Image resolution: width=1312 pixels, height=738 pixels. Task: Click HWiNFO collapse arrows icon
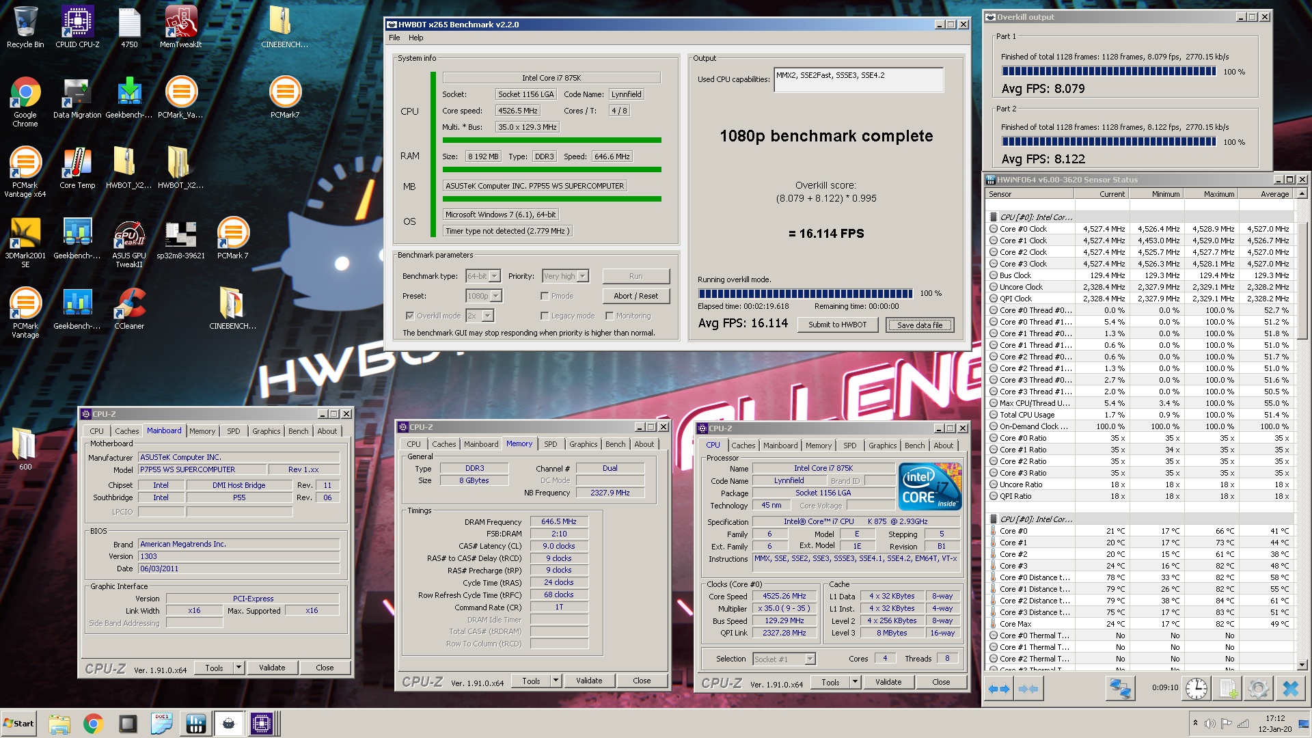pyautogui.click(x=1028, y=689)
